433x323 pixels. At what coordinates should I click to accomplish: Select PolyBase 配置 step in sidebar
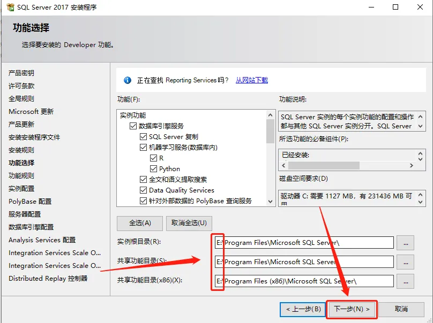pyautogui.click(x=30, y=202)
